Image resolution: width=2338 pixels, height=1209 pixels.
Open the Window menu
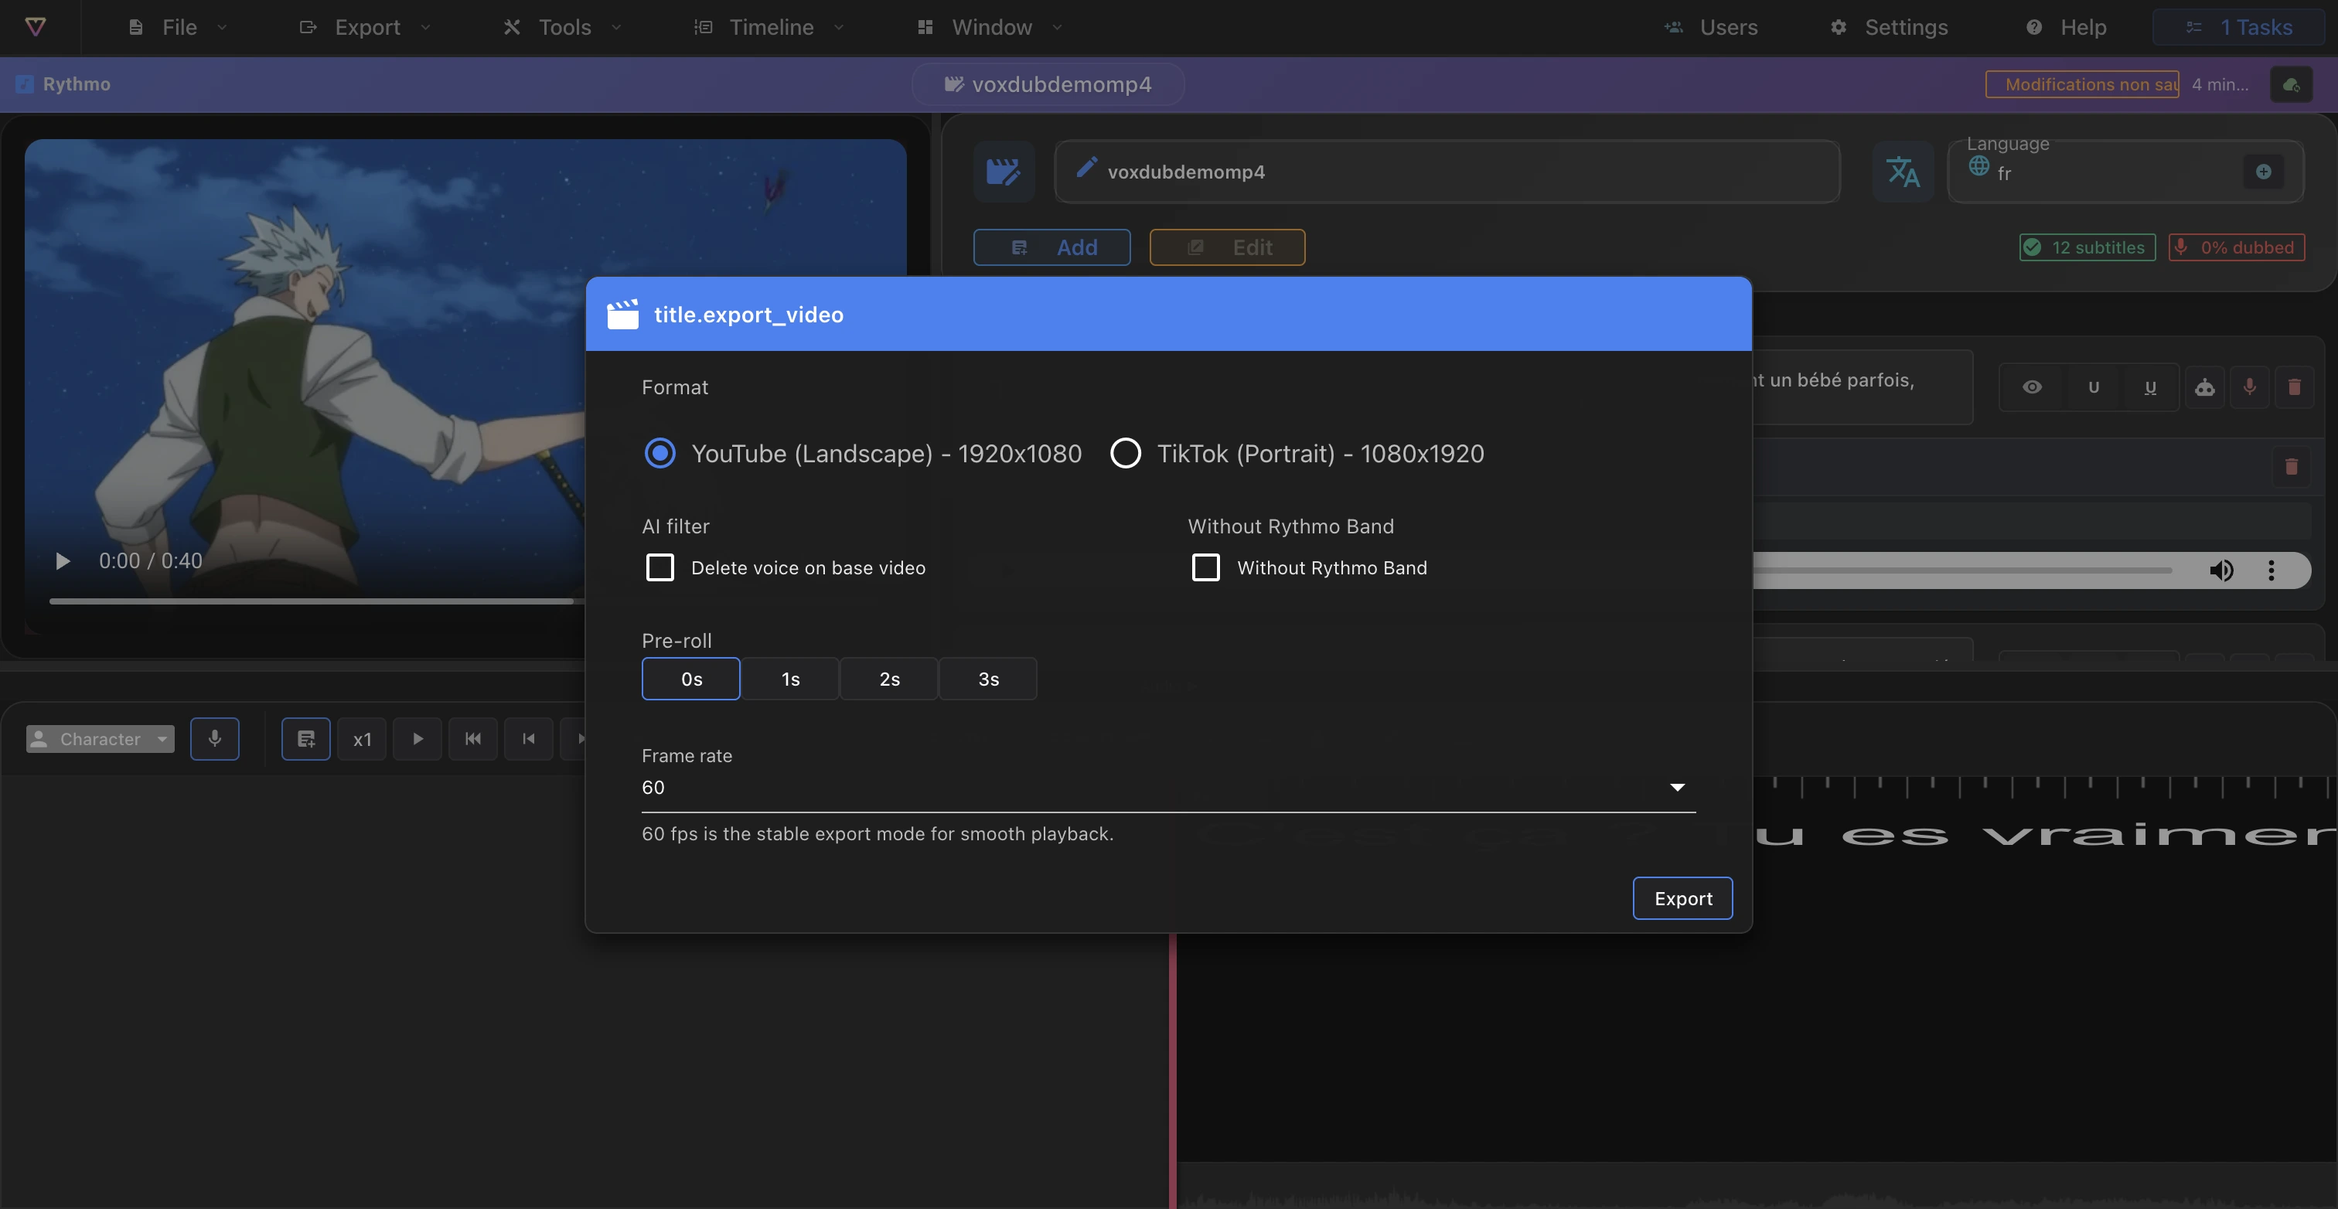[990, 27]
